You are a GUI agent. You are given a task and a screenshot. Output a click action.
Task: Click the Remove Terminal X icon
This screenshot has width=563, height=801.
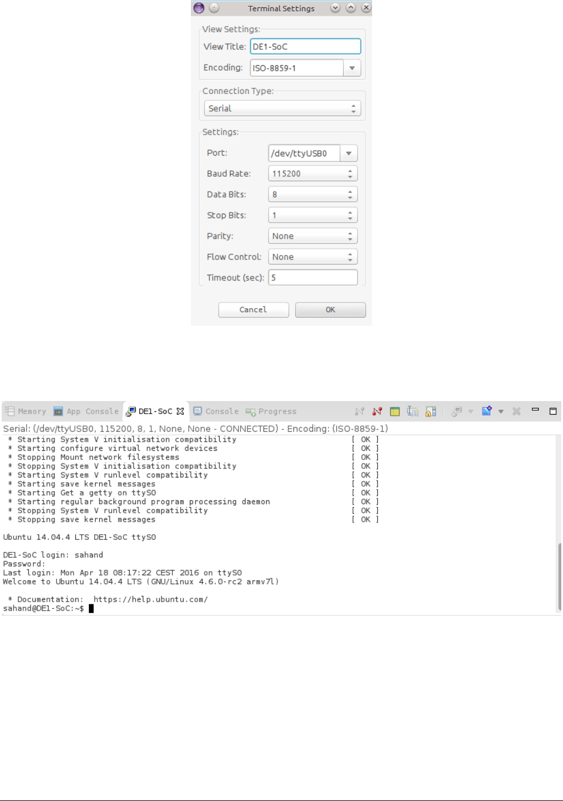[517, 411]
